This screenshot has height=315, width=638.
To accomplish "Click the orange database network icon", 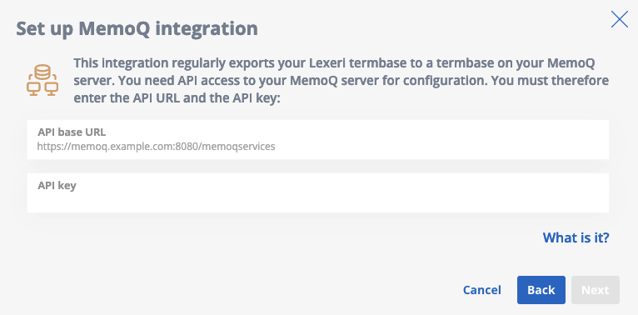I will point(42,80).
